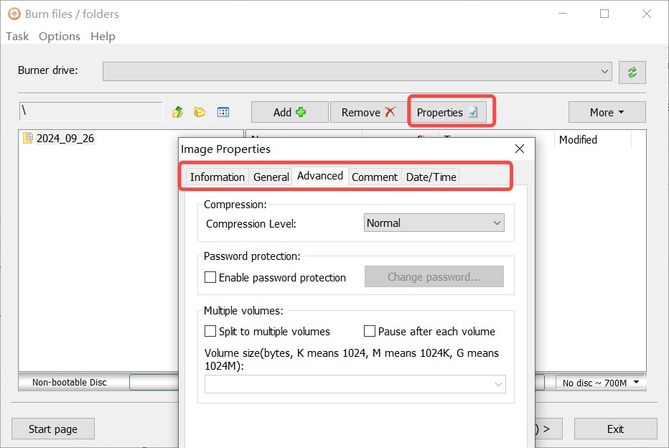Close the Image Properties dialog

519,149
